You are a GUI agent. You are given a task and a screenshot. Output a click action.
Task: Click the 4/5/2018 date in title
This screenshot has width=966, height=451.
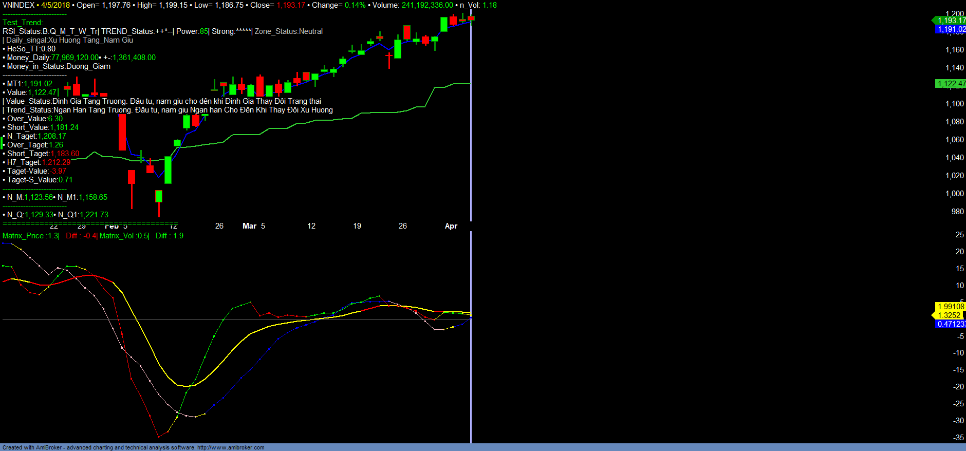(x=55, y=5)
